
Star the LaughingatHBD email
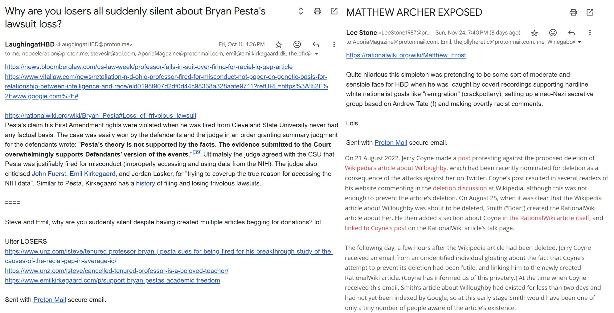(278, 45)
